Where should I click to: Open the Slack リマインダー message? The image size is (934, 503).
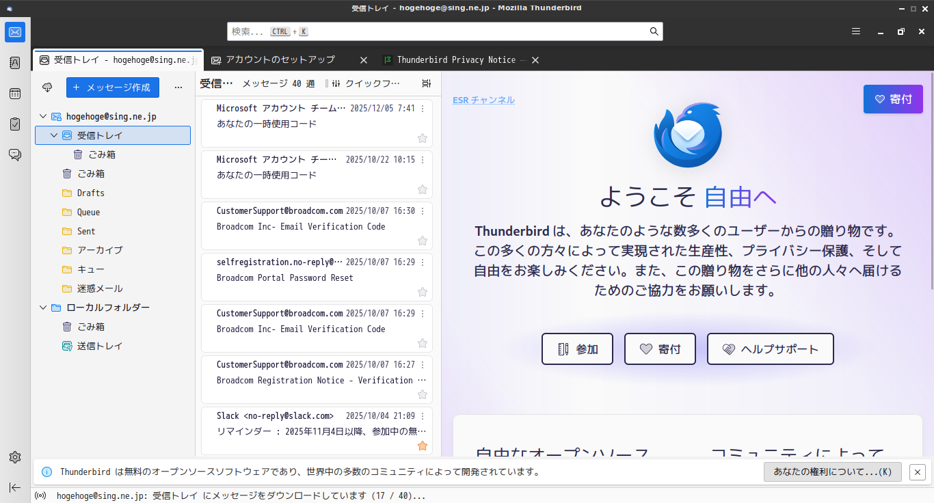tap(317, 431)
